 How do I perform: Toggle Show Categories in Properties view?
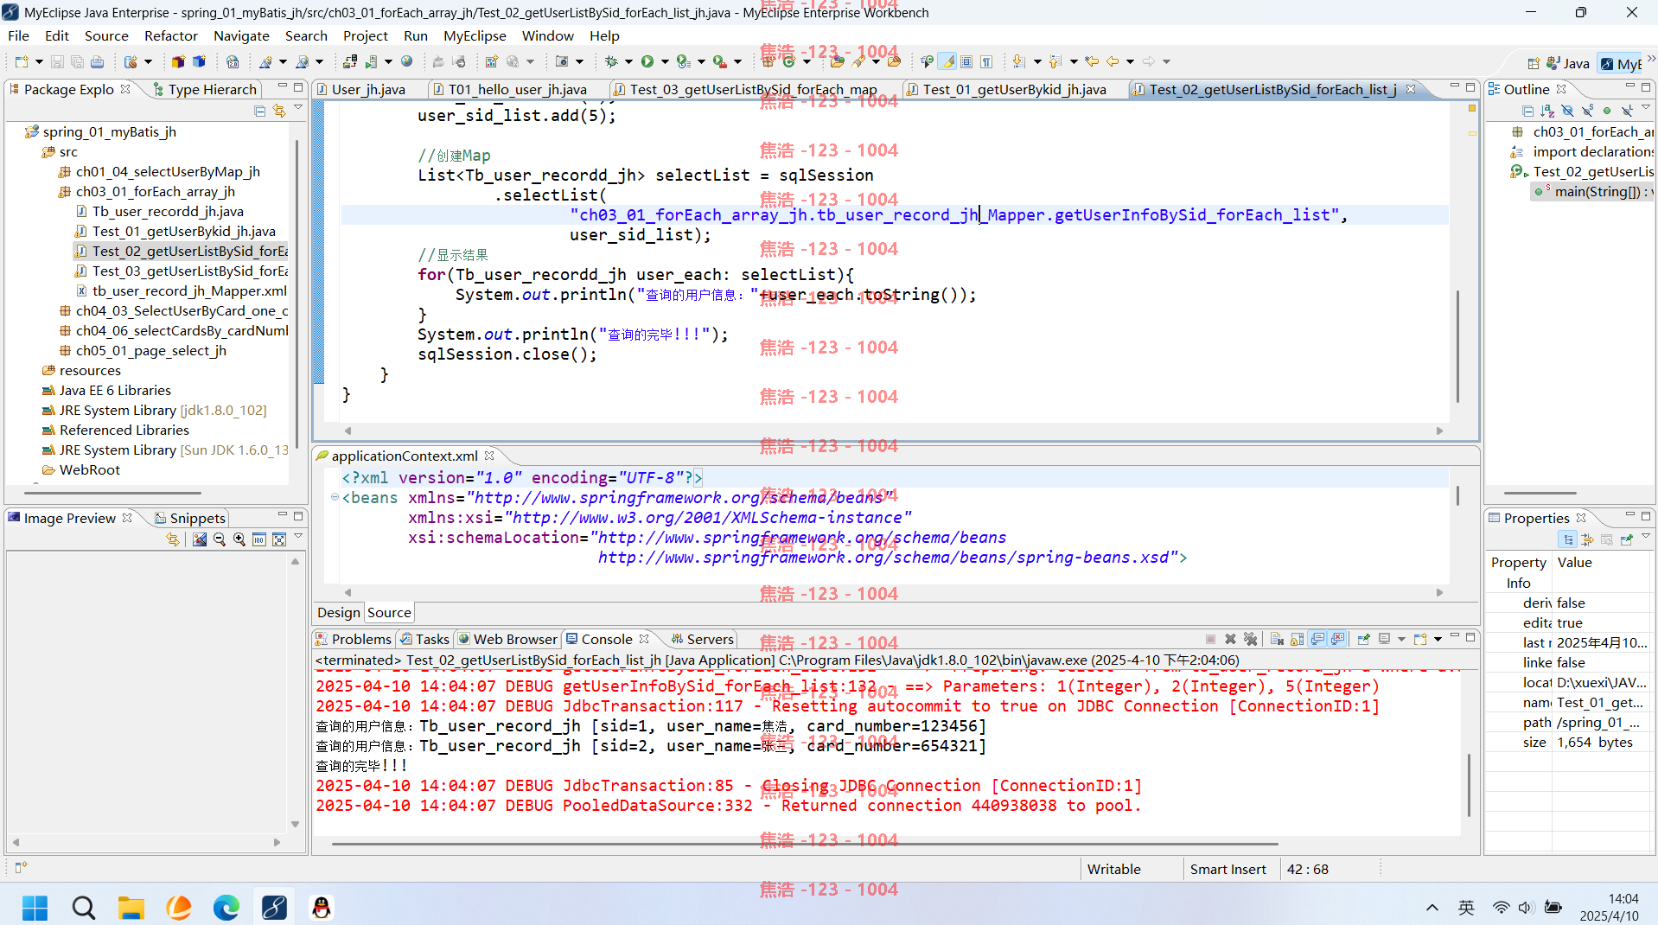(1568, 539)
